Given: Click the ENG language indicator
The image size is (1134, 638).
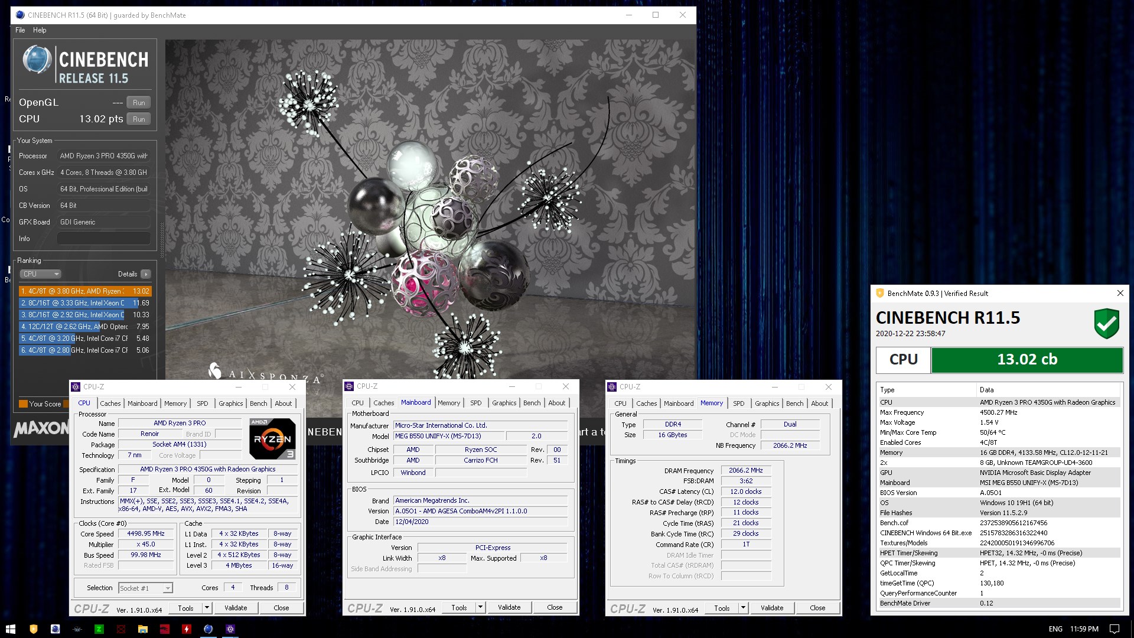Looking at the screenshot, I should tap(1055, 629).
